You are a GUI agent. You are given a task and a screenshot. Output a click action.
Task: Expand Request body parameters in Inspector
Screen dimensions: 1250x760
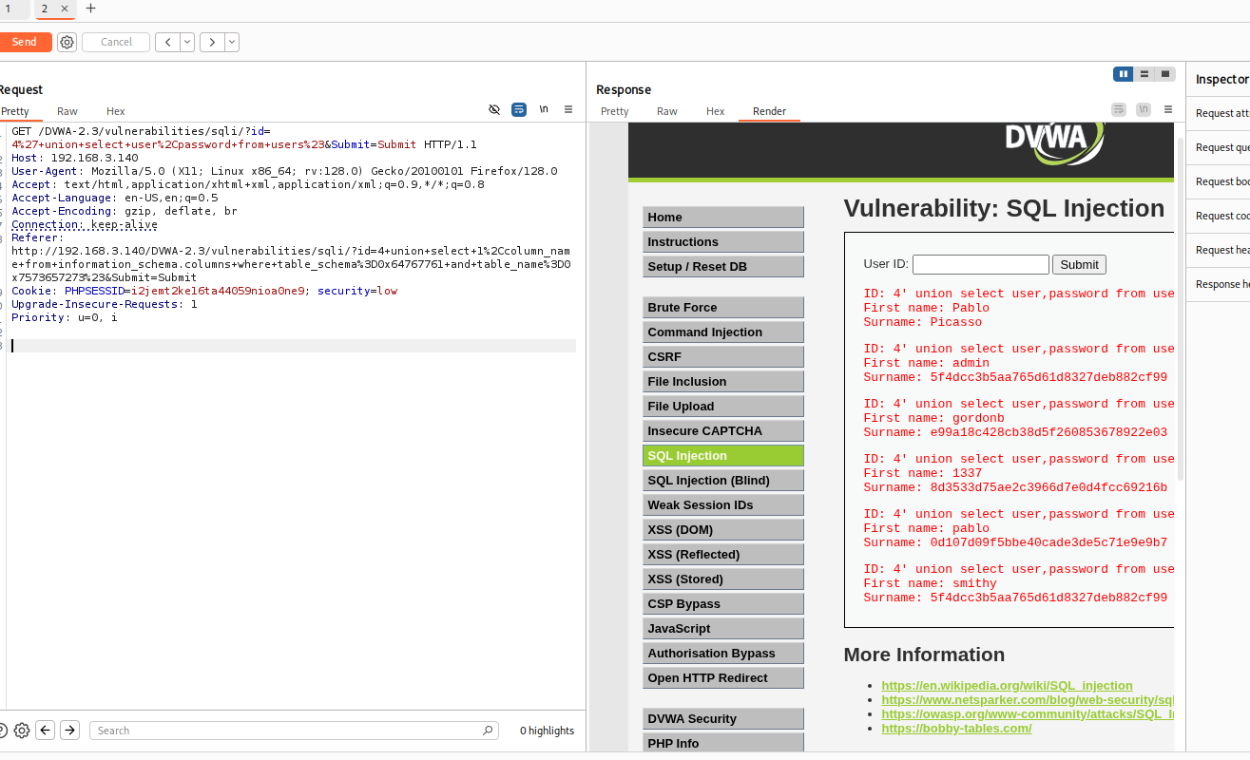(1219, 181)
